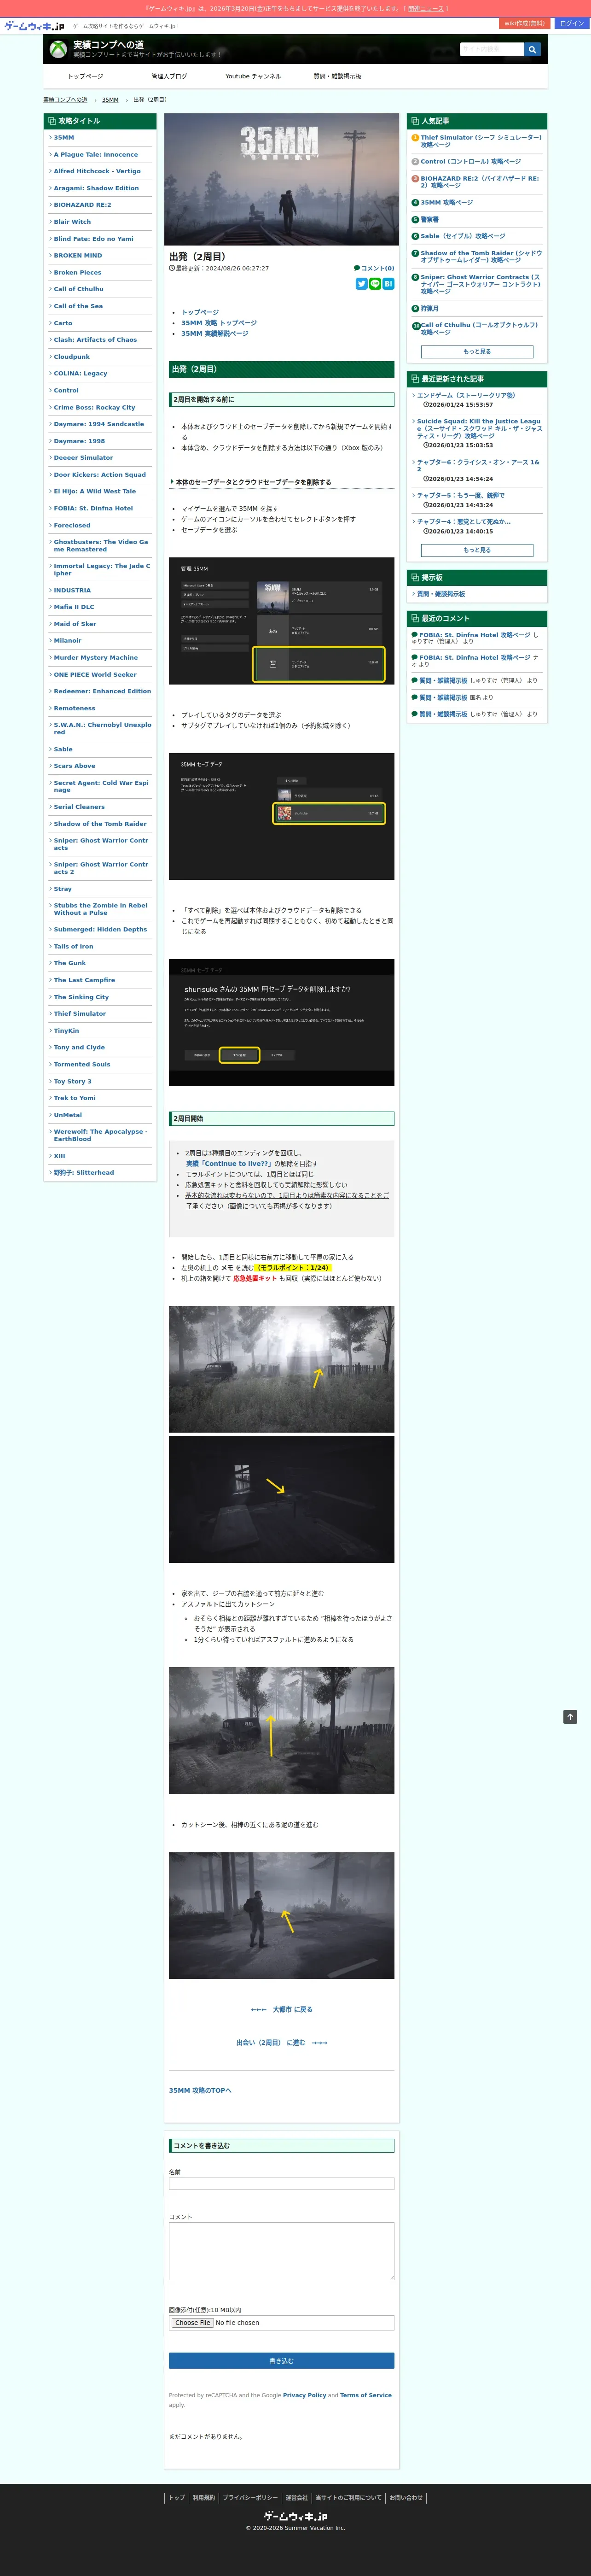Screen dimensions: 591x2576
Task: Bookmark the page with Hatena B! icon
Action: 388,284
